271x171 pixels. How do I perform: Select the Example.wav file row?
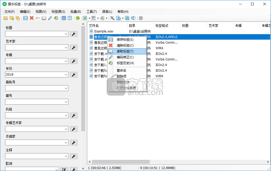tap(179, 31)
